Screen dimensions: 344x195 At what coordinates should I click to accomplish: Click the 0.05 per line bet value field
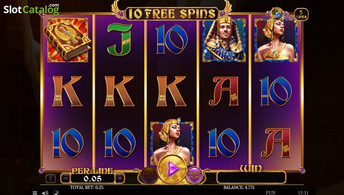pyautogui.click(x=93, y=179)
